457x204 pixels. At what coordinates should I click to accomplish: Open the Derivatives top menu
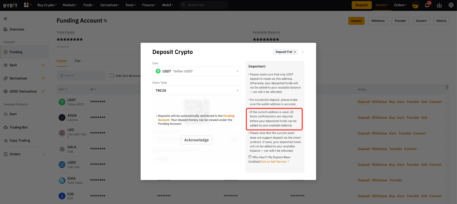(110, 5)
